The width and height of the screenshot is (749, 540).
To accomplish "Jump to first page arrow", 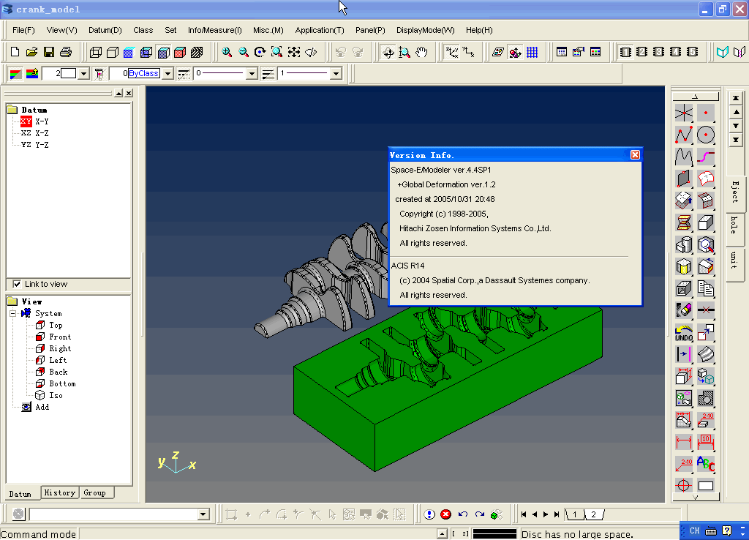I will (x=524, y=514).
